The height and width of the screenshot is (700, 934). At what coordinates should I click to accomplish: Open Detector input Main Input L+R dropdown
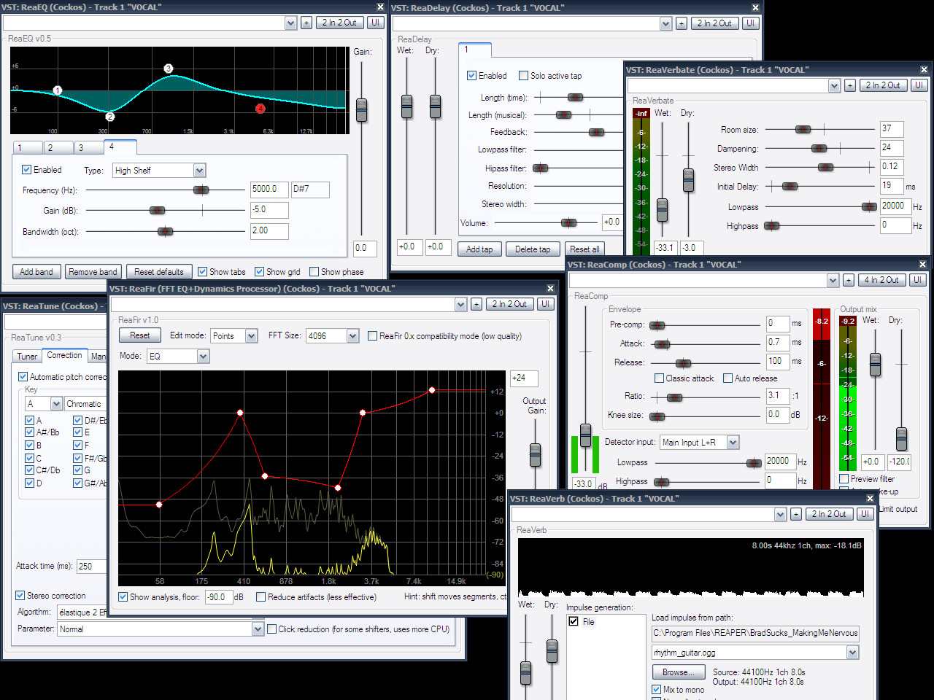(x=733, y=443)
